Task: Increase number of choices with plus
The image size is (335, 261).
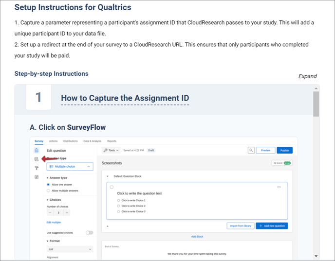Action: (x=67, y=212)
